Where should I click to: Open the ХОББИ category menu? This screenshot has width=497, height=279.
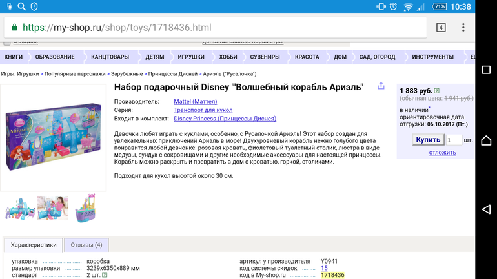(x=228, y=57)
